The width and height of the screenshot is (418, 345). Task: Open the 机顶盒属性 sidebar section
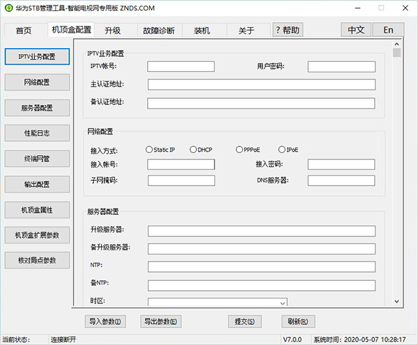pos(37,210)
